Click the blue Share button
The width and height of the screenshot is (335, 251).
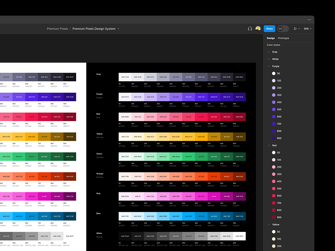pos(269,28)
